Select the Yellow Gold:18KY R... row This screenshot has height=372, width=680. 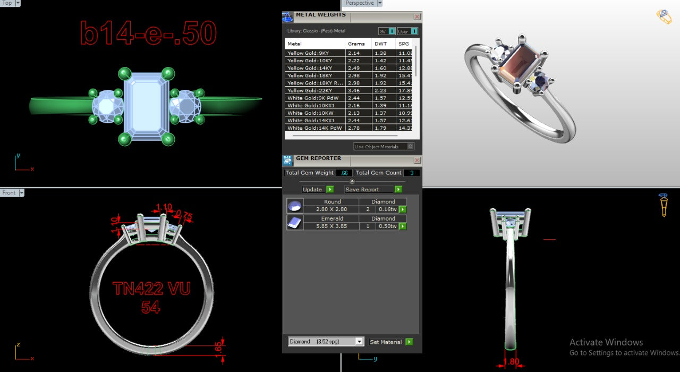pos(349,83)
